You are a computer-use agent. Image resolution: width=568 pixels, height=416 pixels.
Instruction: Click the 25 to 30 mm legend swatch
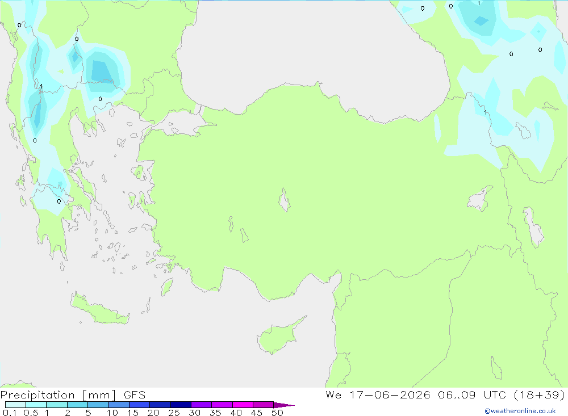tap(181, 405)
